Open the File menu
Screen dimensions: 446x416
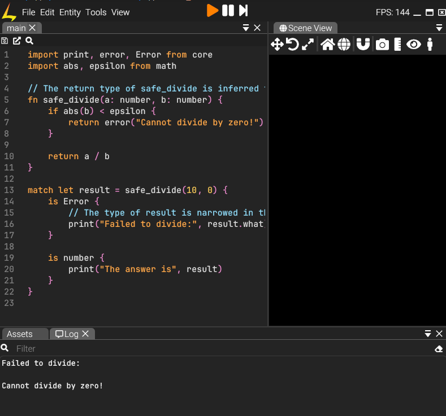pos(28,12)
